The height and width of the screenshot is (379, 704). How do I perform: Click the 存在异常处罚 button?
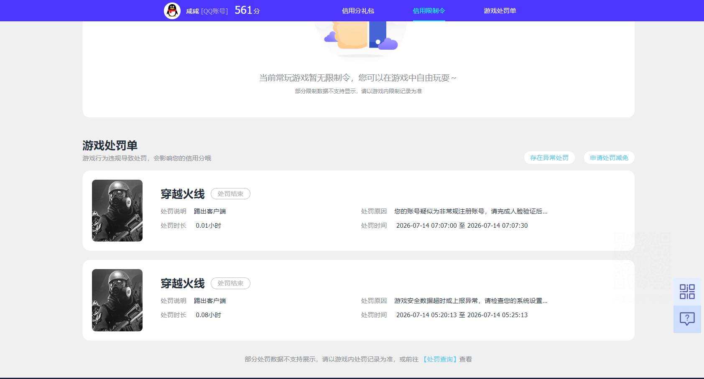coord(549,158)
